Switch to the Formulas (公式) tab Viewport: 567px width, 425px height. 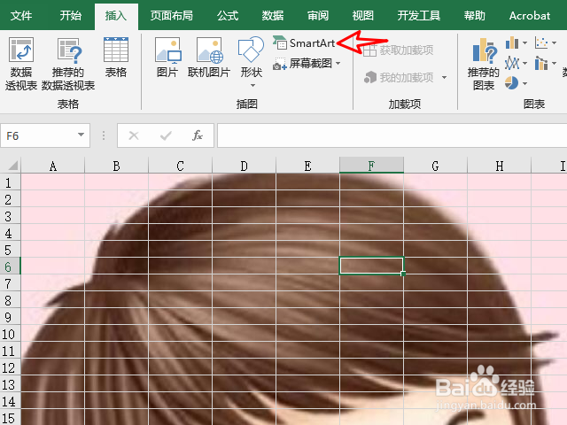click(228, 16)
